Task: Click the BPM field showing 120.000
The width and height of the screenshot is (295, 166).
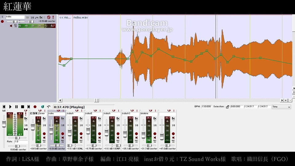Action: pyautogui.click(x=207, y=107)
